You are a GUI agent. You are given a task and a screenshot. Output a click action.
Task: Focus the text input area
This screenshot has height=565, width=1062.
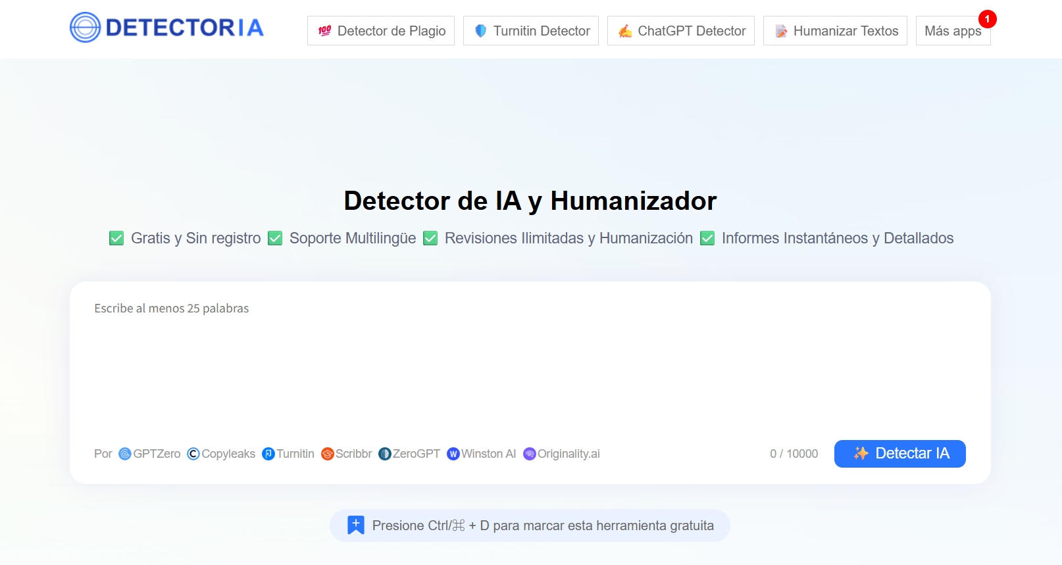(x=530, y=362)
